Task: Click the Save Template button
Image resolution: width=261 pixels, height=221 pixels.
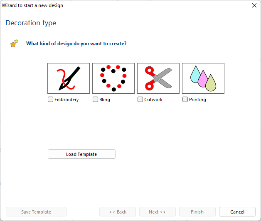Action: coord(36,212)
